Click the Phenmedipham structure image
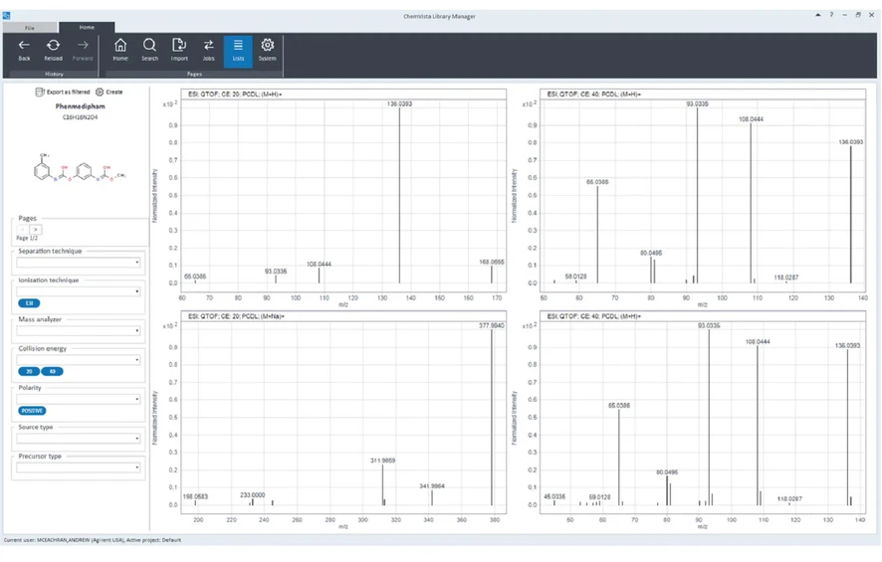The image size is (882, 562). click(80, 171)
